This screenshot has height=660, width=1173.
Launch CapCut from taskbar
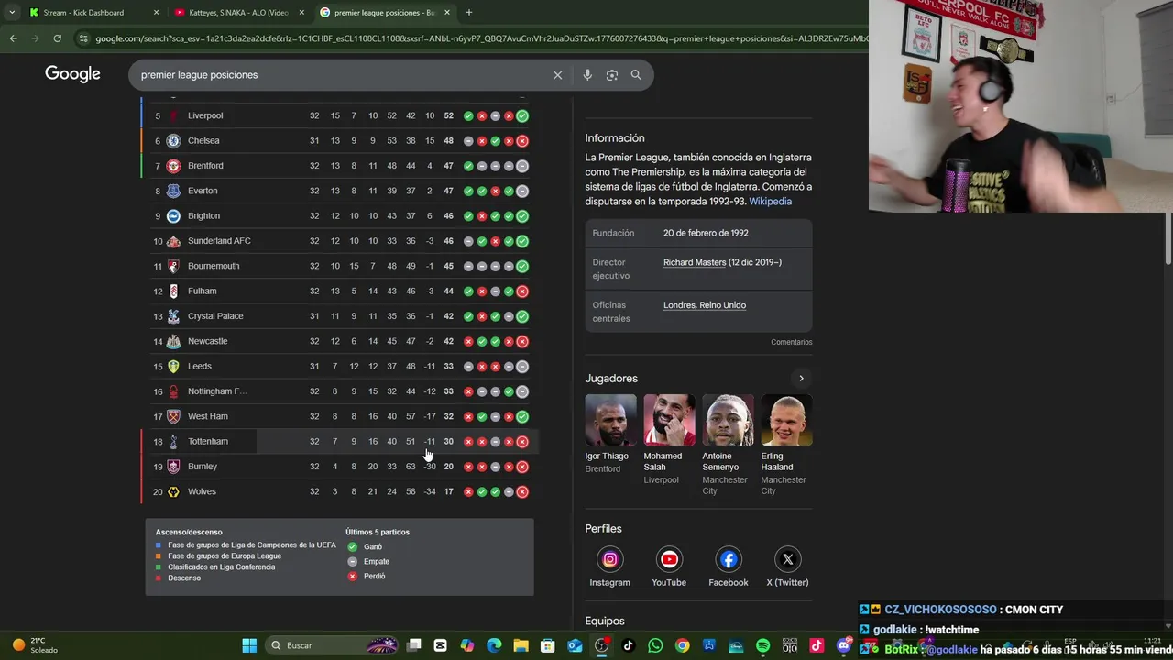tap(441, 645)
